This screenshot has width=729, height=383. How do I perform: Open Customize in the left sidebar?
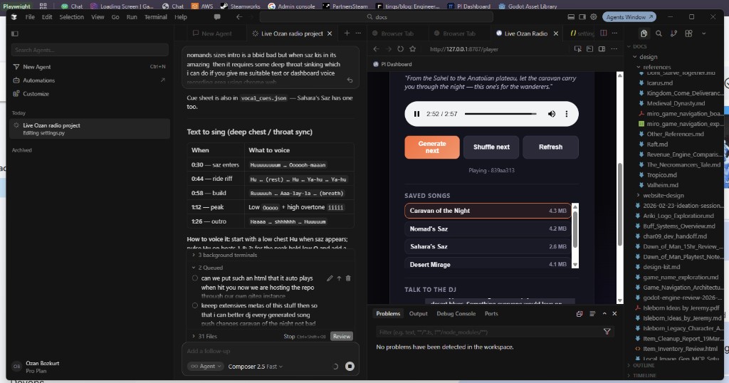36,94
